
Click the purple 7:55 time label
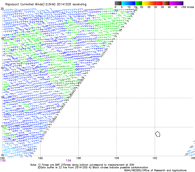[x=3, y=161]
